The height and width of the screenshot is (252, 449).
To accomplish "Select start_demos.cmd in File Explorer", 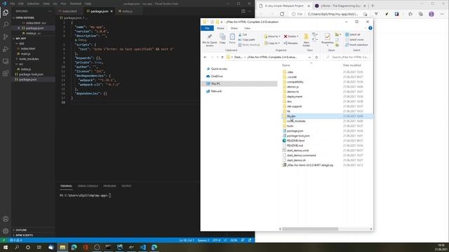I will tap(297, 150).
